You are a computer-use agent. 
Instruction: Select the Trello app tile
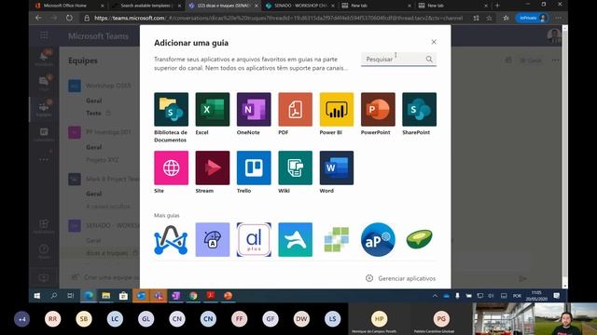[254, 167]
